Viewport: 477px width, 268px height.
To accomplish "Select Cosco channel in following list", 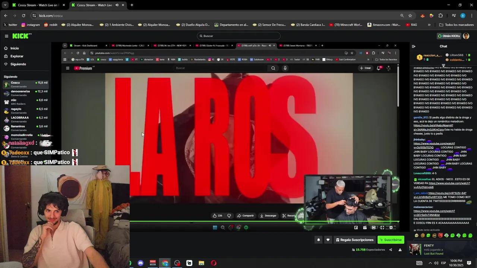I will (x=25, y=84).
